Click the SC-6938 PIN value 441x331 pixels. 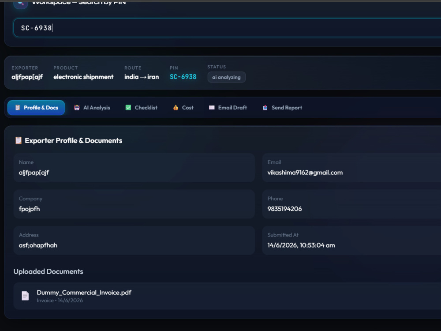183,77
